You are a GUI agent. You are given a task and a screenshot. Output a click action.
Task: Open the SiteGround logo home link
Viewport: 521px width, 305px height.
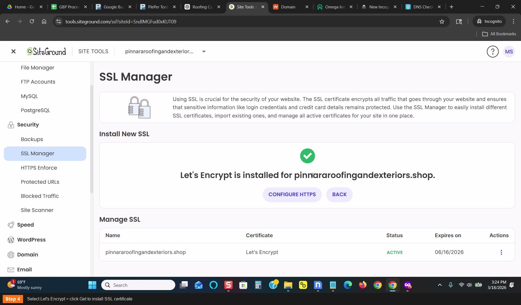click(46, 51)
